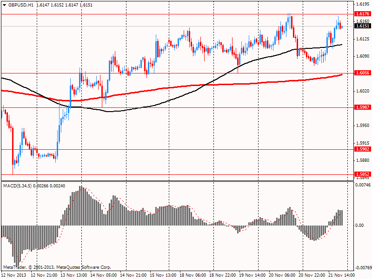Screen dimensions: 372x279
Task: Open the chart menu triangle beside GBPUSD
Action: coord(5,5)
